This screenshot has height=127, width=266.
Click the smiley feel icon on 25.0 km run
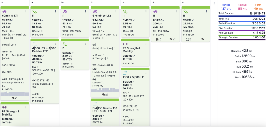[x=188, y=39]
